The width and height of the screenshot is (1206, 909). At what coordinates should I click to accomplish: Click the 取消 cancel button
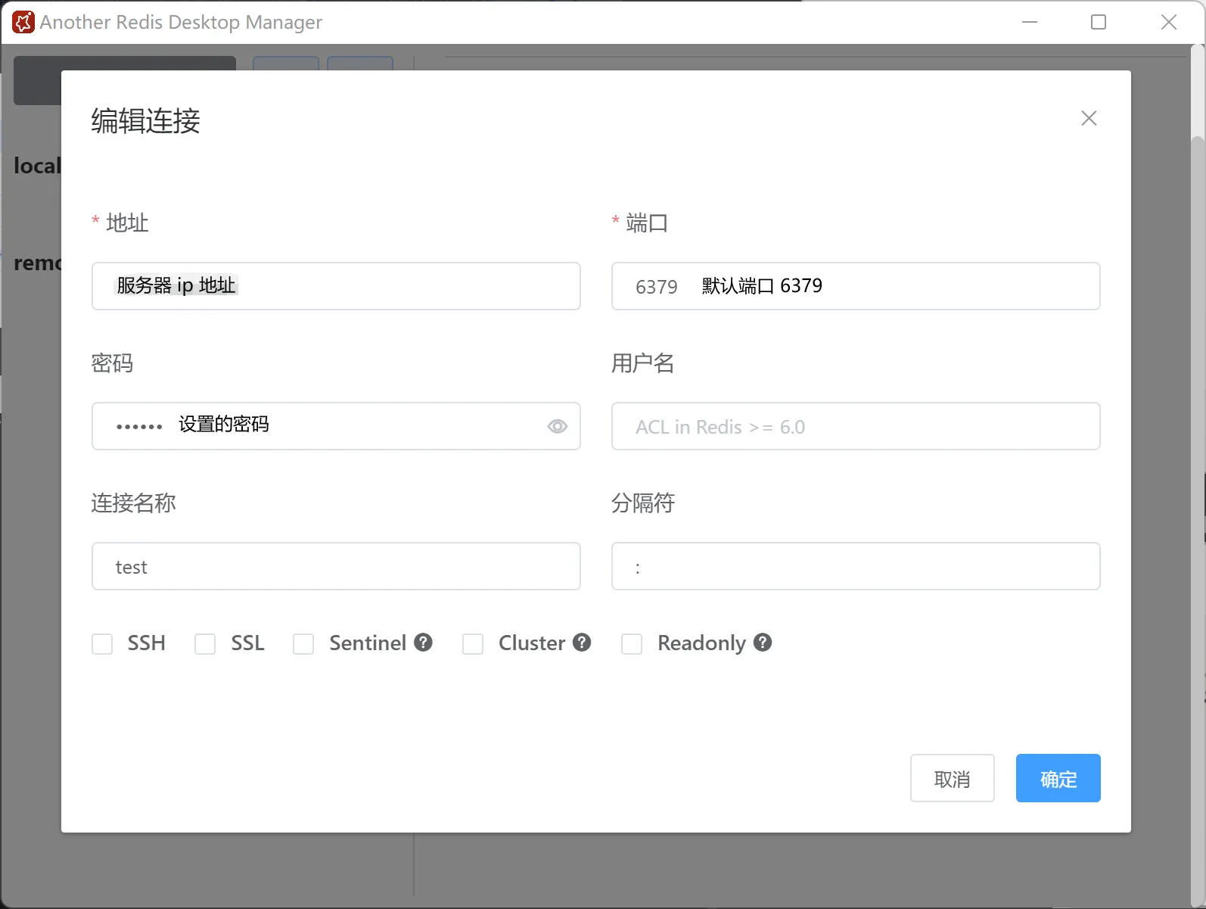pyautogui.click(x=952, y=778)
